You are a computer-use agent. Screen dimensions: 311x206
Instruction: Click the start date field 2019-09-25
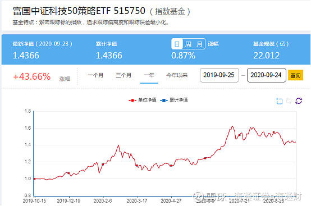pyautogui.click(x=219, y=75)
